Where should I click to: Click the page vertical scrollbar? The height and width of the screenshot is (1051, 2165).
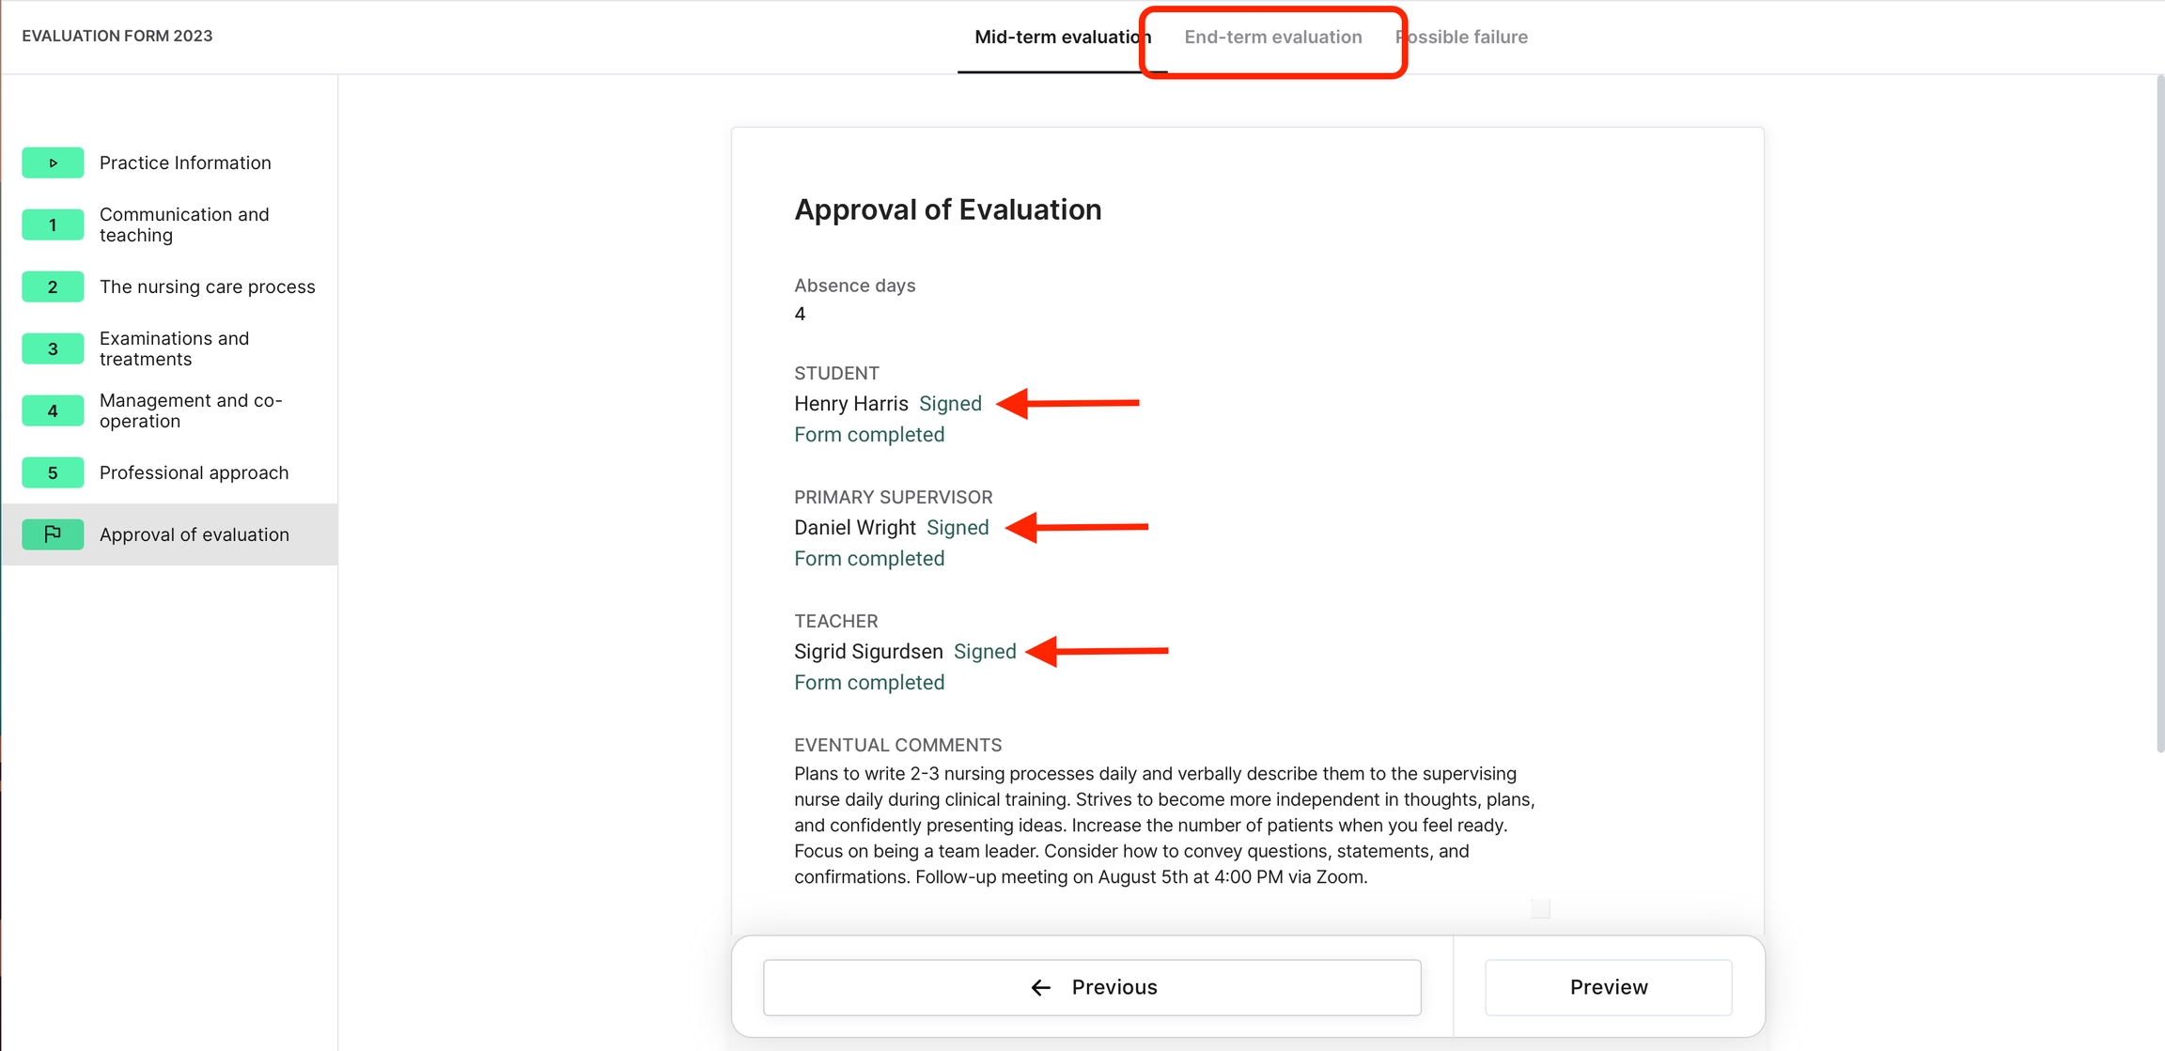pyautogui.click(x=2159, y=413)
